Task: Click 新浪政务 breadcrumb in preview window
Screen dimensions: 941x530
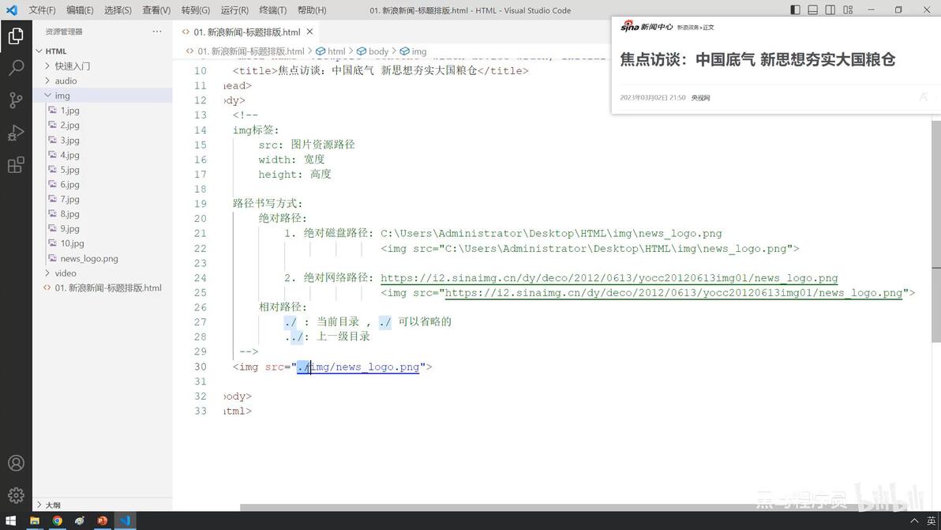Action: [687, 28]
